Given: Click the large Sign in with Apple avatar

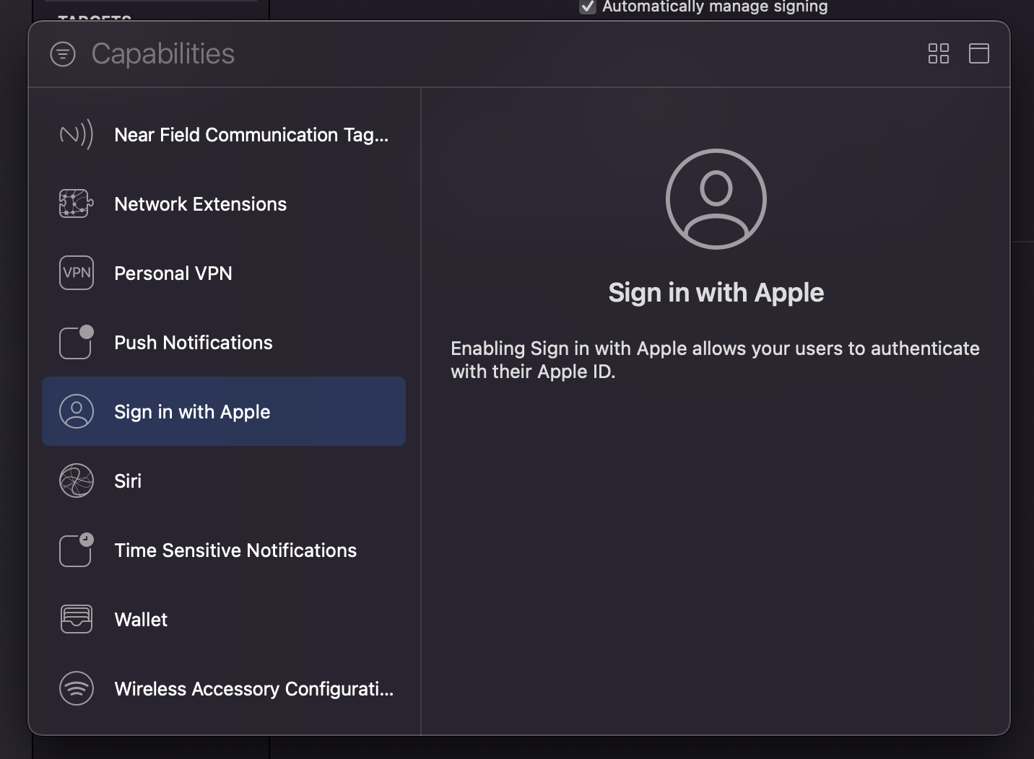Looking at the screenshot, I should [x=716, y=199].
